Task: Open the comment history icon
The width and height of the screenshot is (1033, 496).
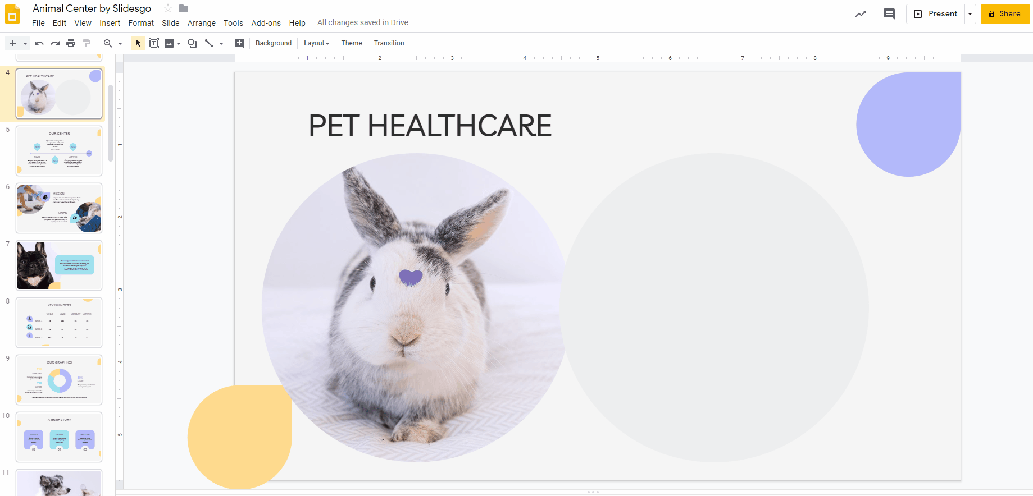Action: pyautogui.click(x=889, y=14)
